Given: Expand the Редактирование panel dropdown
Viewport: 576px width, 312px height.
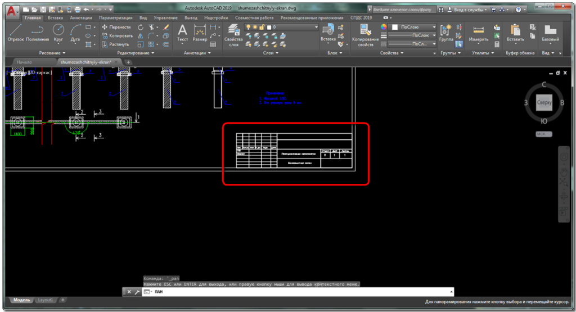Looking at the screenshot, I should (136, 53).
